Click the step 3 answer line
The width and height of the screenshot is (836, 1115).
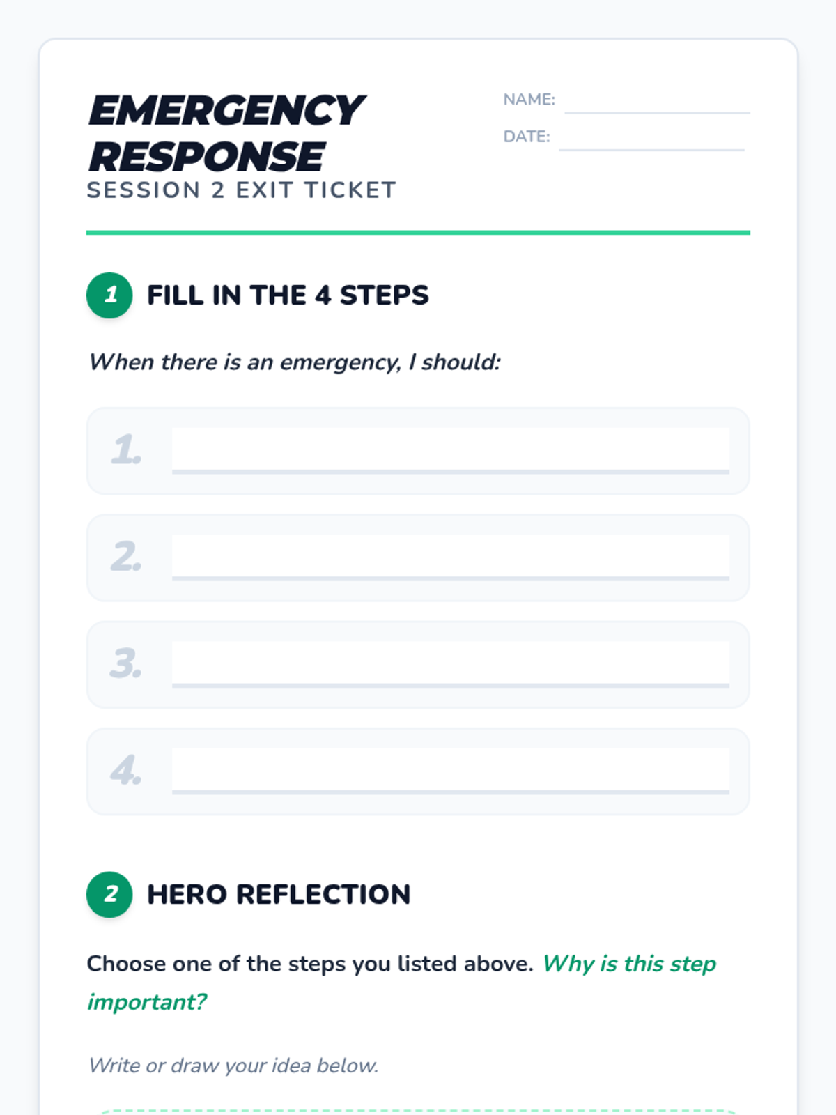(451, 664)
